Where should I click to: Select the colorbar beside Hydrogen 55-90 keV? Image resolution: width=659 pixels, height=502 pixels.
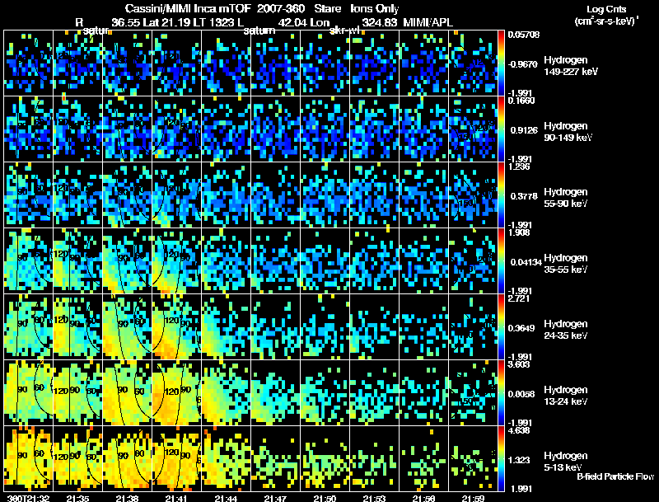(501, 195)
